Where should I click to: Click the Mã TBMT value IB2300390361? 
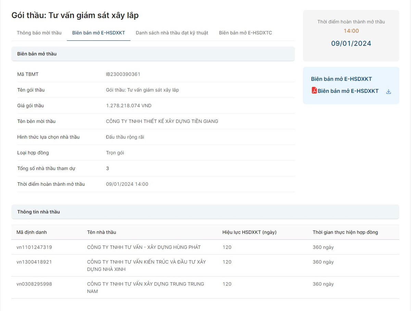(x=123, y=74)
